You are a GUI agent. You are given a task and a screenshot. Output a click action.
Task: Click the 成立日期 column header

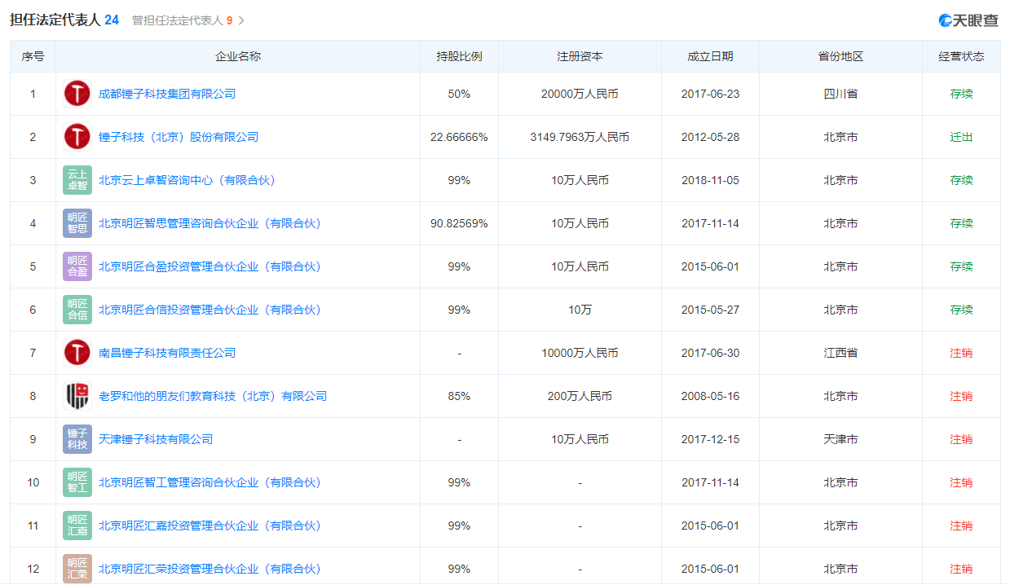tap(710, 56)
